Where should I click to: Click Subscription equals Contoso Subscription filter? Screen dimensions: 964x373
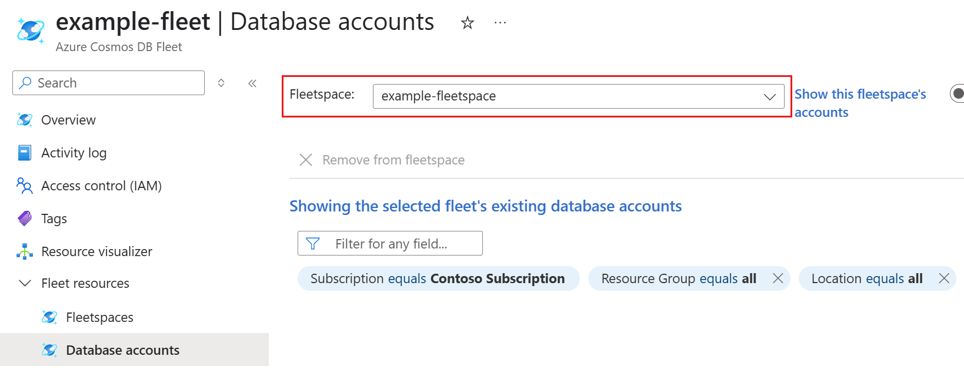click(438, 279)
